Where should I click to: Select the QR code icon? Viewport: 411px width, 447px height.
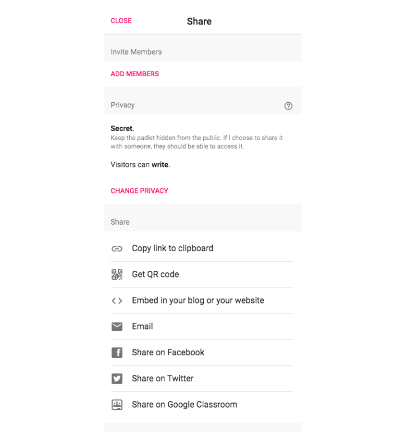click(117, 274)
